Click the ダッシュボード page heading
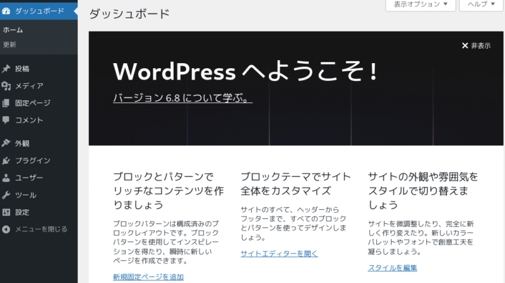 [x=129, y=14]
